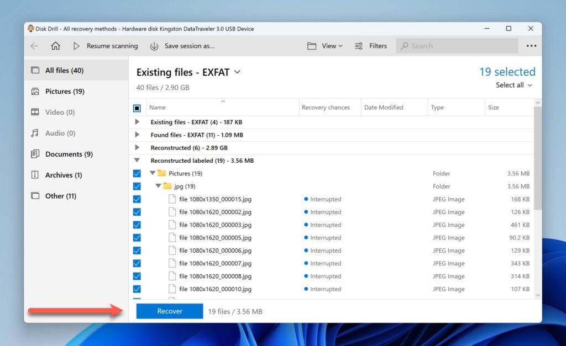Click the back arrow navigation icon
The image size is (566, 346).
(34, 46)
